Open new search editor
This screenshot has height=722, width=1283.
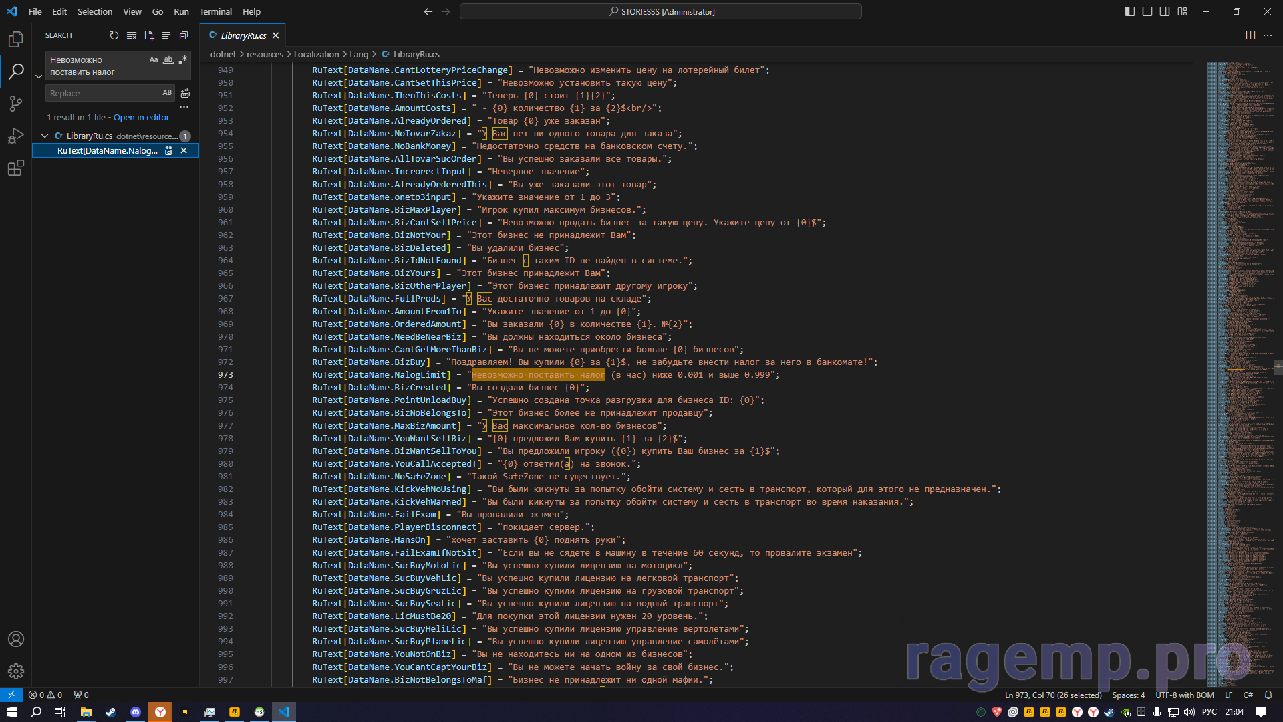tap(149, 35)
